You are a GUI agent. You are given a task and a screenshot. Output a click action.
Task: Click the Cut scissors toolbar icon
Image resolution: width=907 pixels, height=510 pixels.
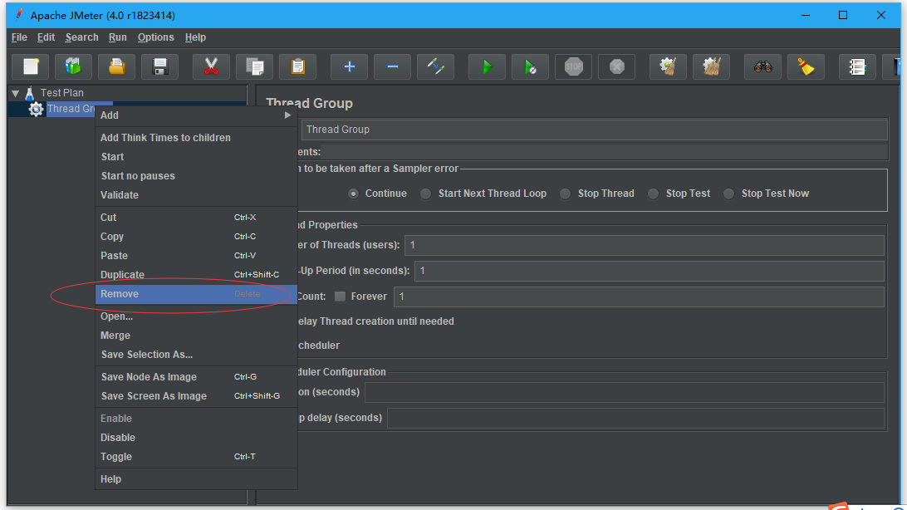click(x=211, y=66)
